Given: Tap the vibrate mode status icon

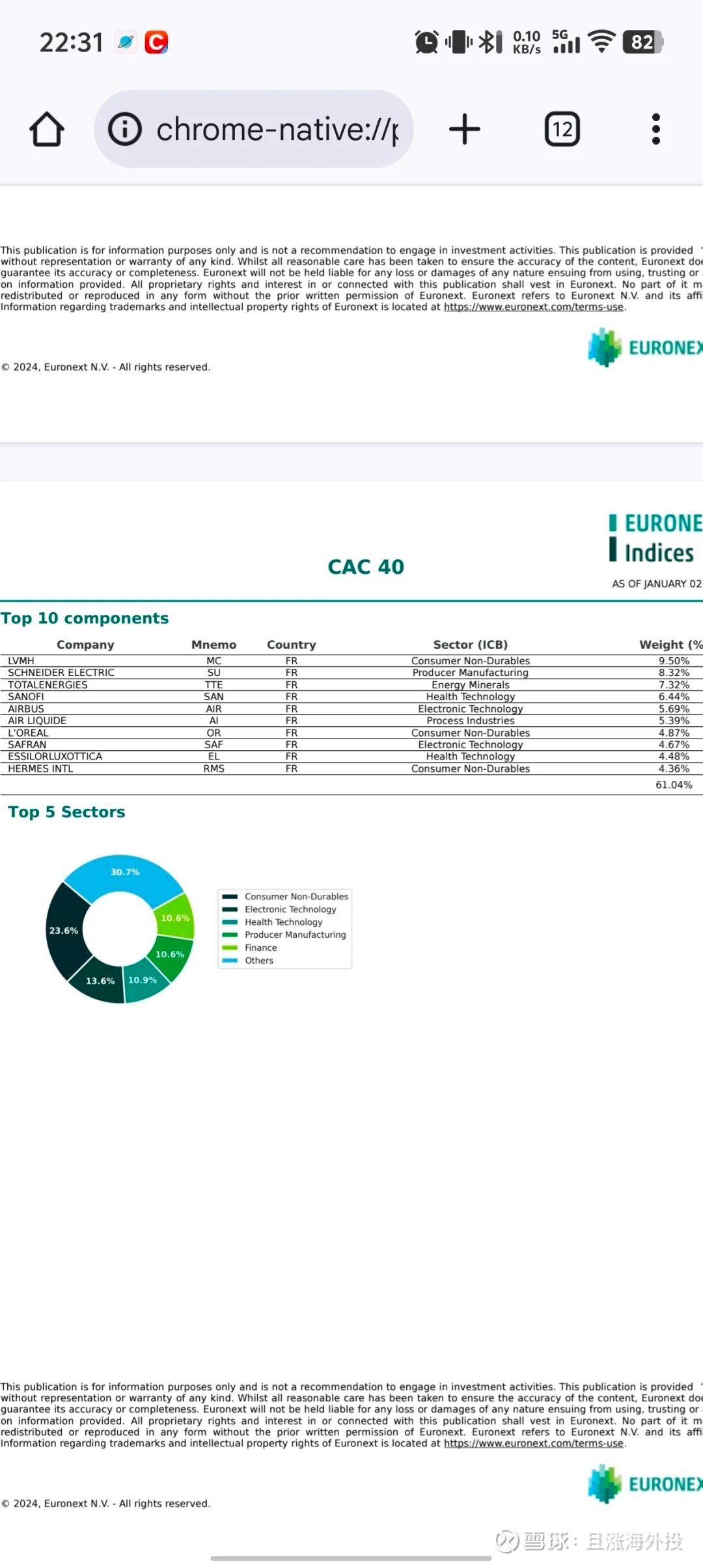Looking at the screenshot, I should (459, 42).
